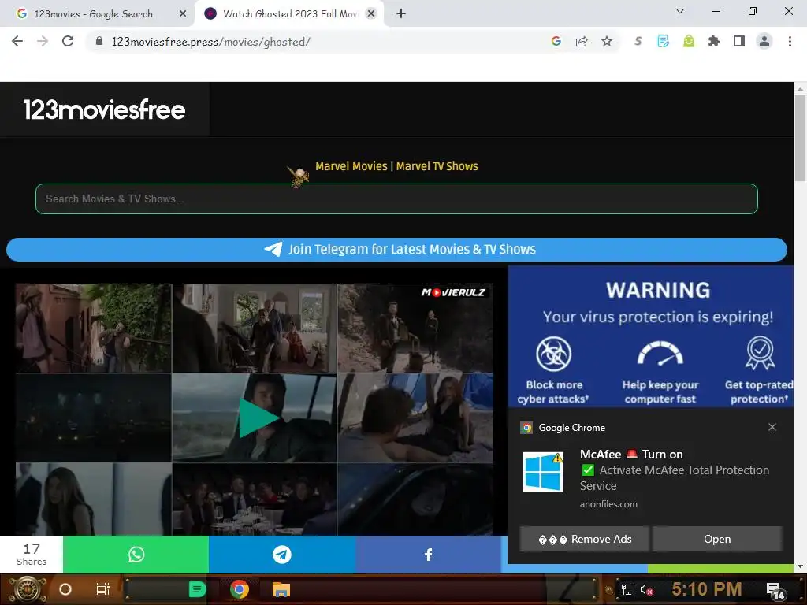807x605 pixels.
Task: Open Chrome three-dot menu
Action: coord(790,41)
